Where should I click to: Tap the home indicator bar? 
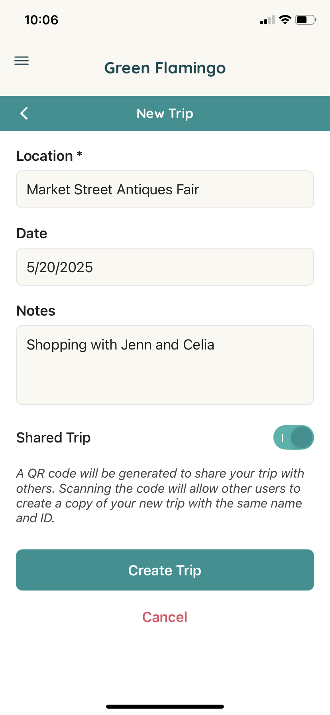coord(165,707)
